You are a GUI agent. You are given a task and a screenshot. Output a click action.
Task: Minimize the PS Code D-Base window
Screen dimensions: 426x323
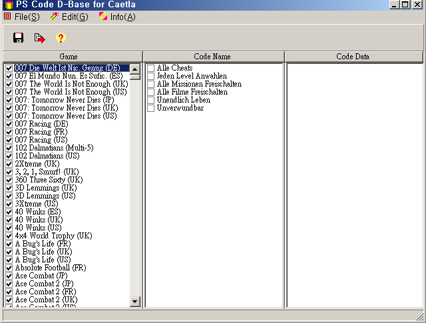tap(394, 5)
